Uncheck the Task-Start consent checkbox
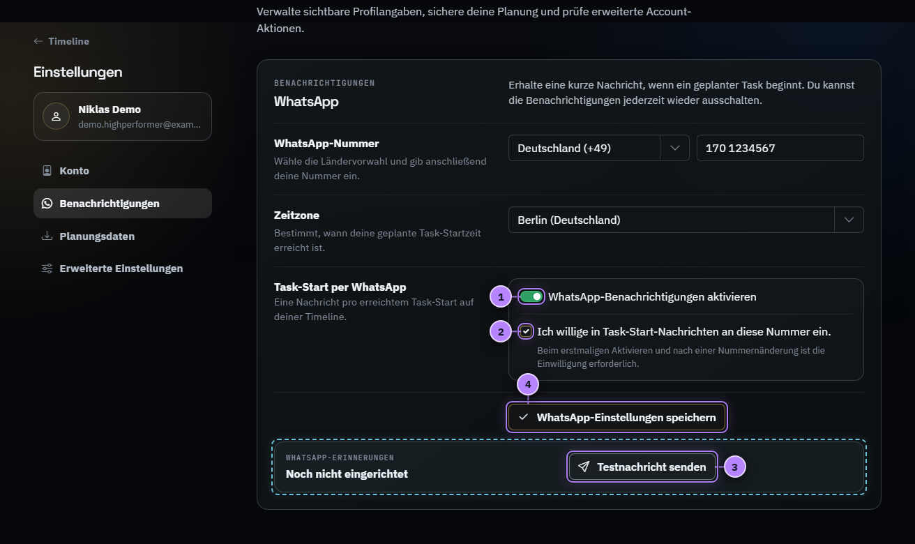915x544 pixels. tap(527, 331)
